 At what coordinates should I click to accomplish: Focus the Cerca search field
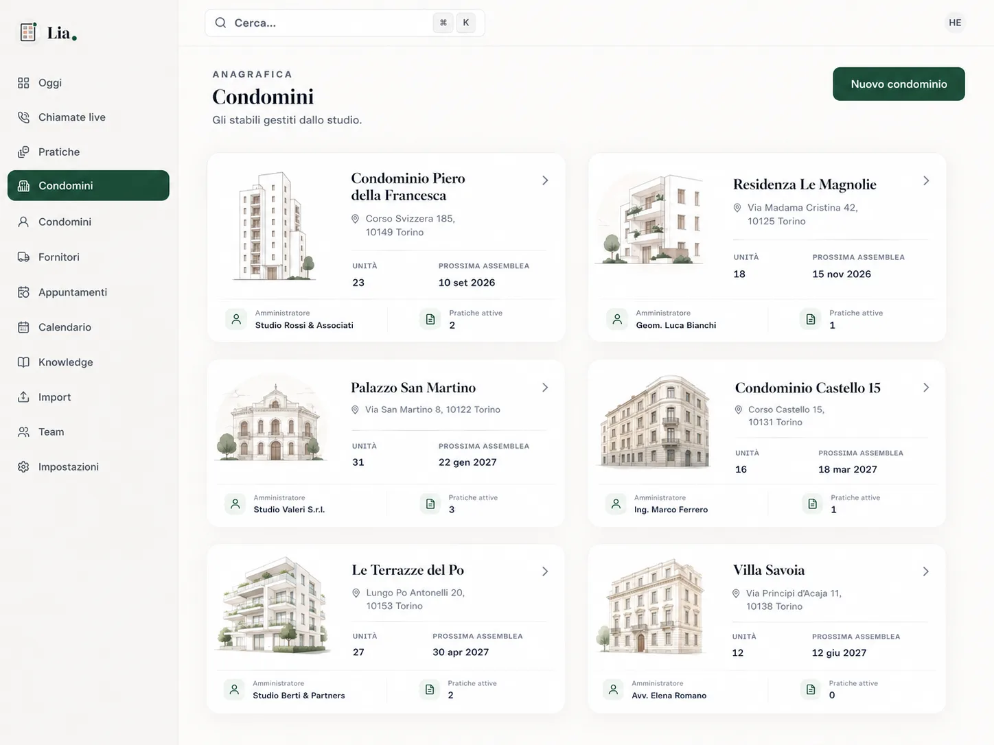coord(345,23)
